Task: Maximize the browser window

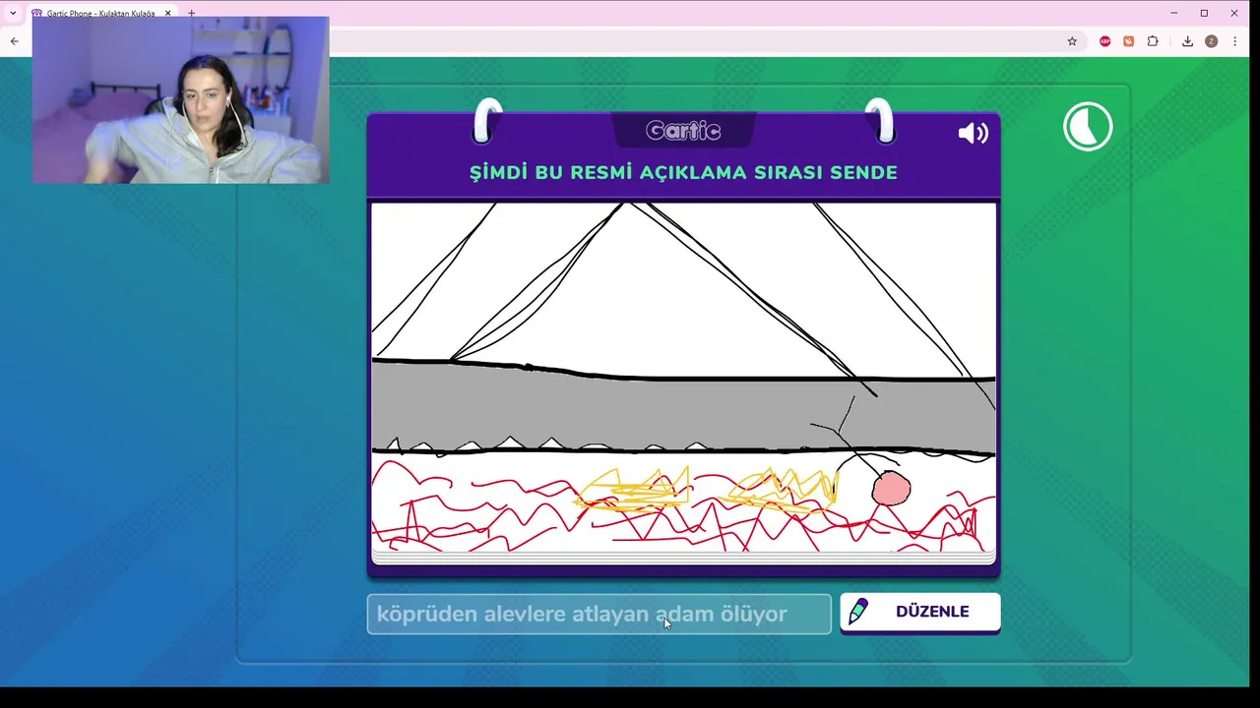Action: click(x=1204, y=13)
